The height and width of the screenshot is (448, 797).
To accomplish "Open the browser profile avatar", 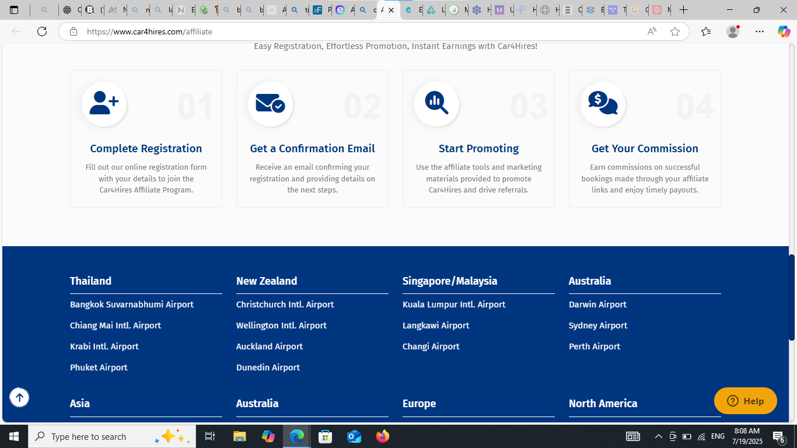I will [733, 32].
